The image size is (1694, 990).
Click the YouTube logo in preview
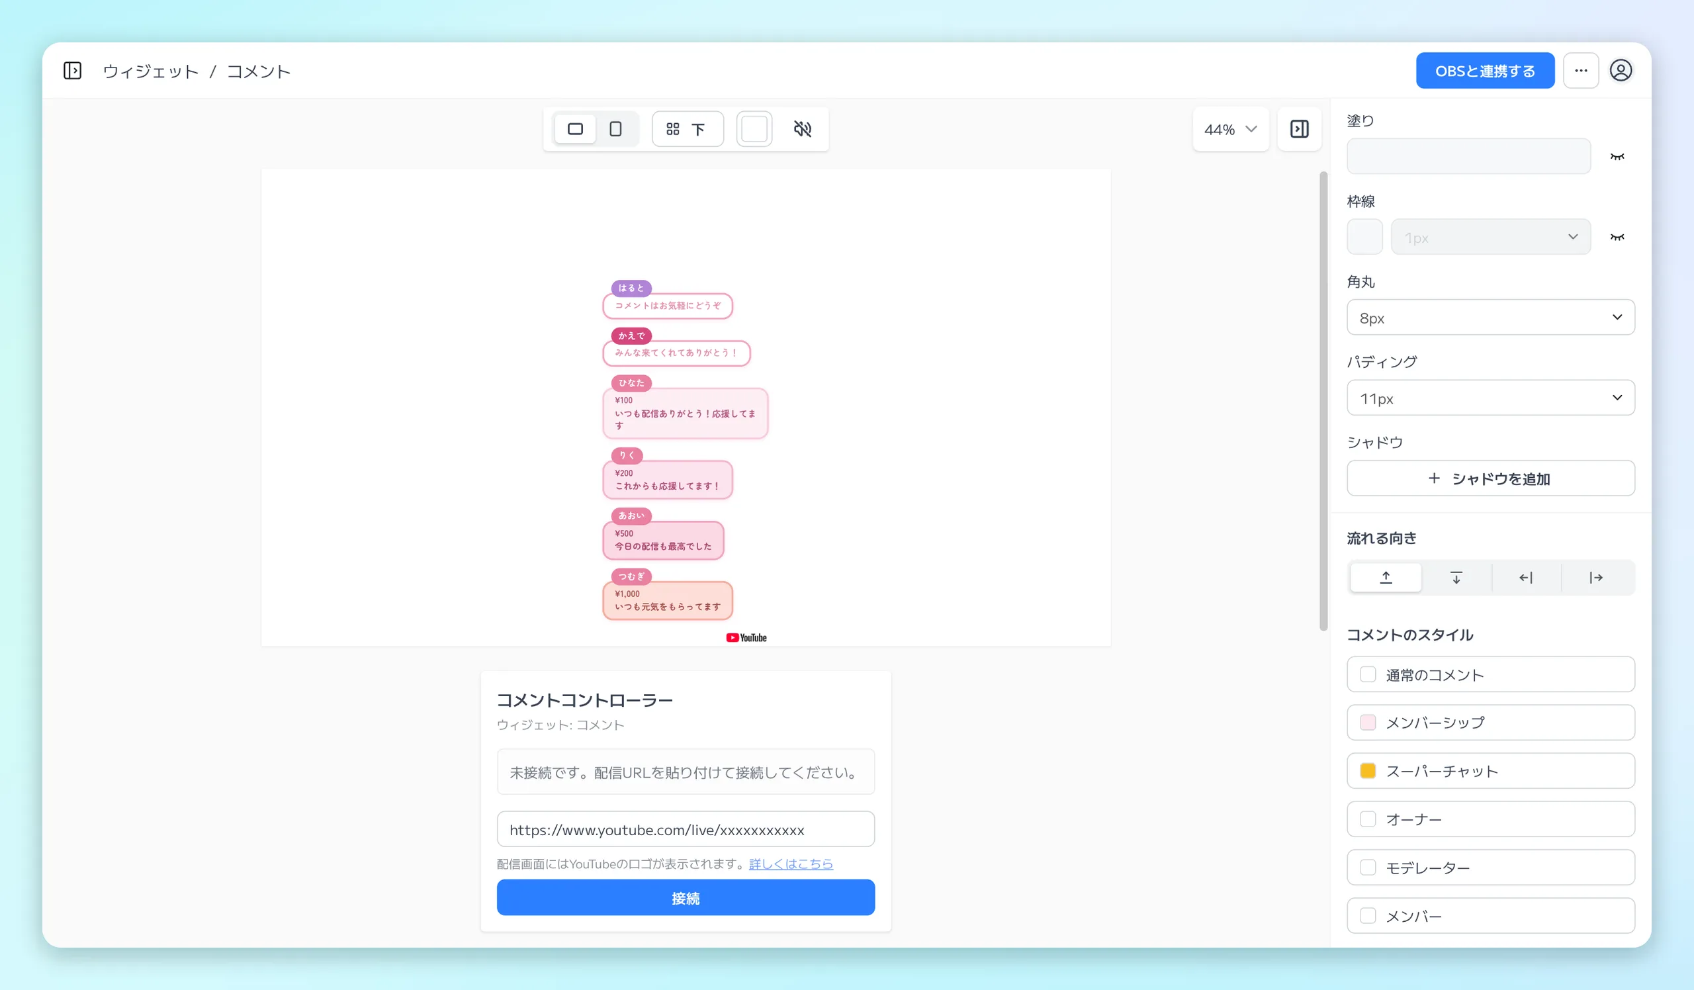[x=746, y=639]
